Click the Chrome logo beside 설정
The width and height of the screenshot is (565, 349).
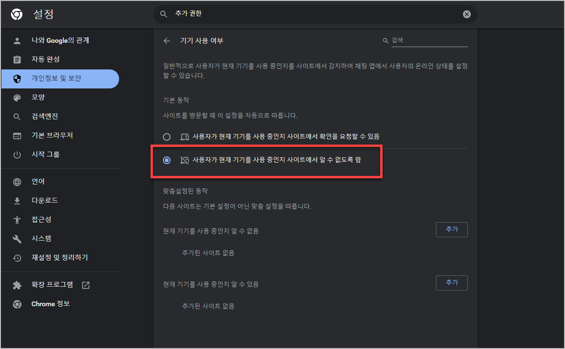(17, 14)
